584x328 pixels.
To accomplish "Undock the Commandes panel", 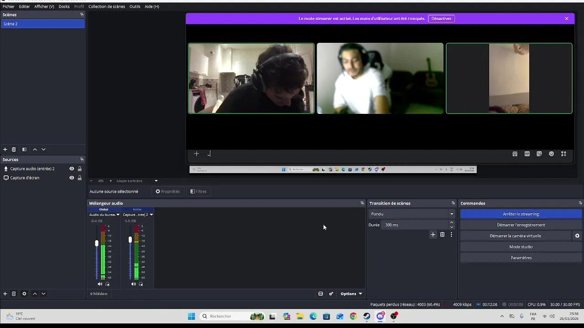I will pyautogui.click(x=580, y=203).
